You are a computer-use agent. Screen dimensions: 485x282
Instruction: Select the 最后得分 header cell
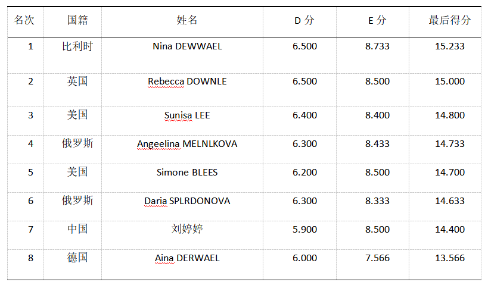coord(450,20)
